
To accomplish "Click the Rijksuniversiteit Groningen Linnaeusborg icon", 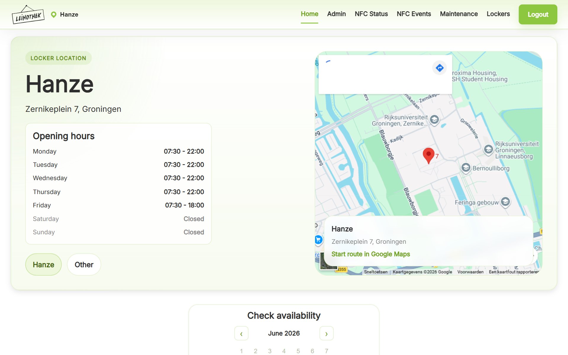I will 488,149.
